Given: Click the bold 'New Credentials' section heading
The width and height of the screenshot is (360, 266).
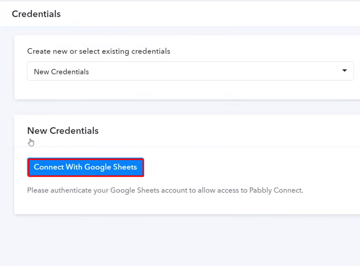Looking at the screenshot, I should (x=63, y=131).
